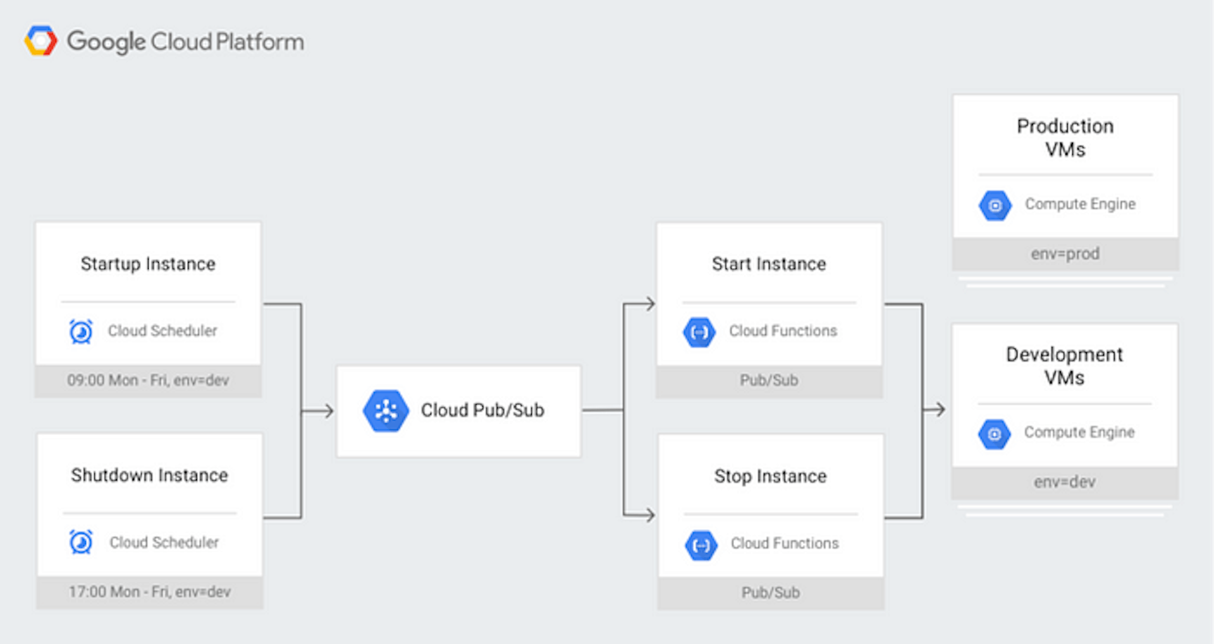
Task: Click the Google Cloud Platform hexagon logo
Action: tap(41, 41)
